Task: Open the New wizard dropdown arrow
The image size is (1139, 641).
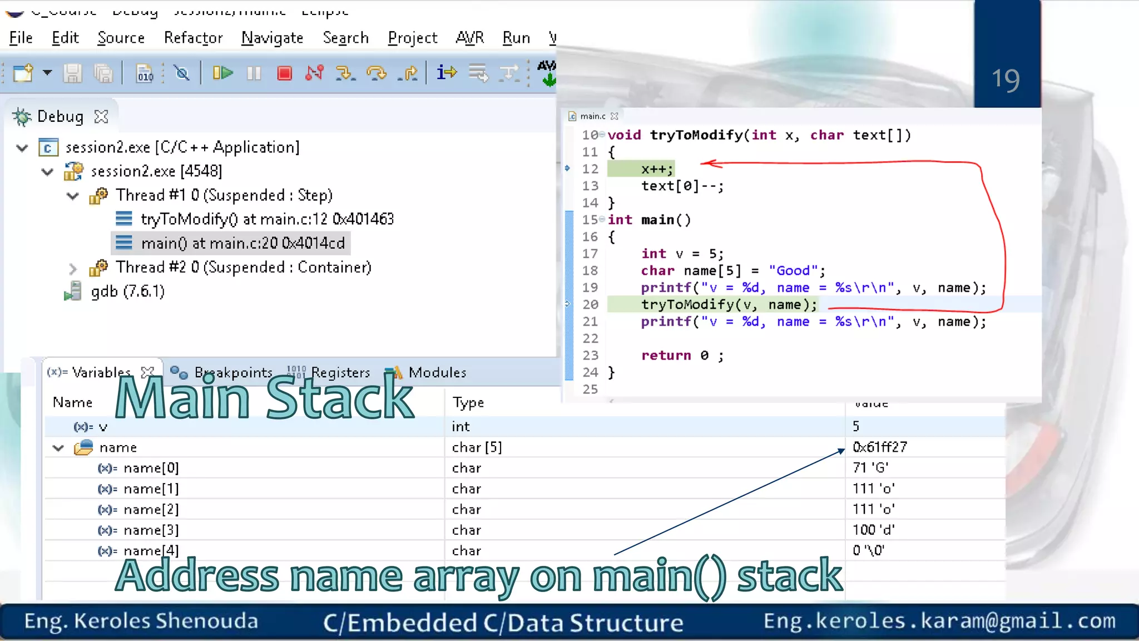Action: [48, 73]
